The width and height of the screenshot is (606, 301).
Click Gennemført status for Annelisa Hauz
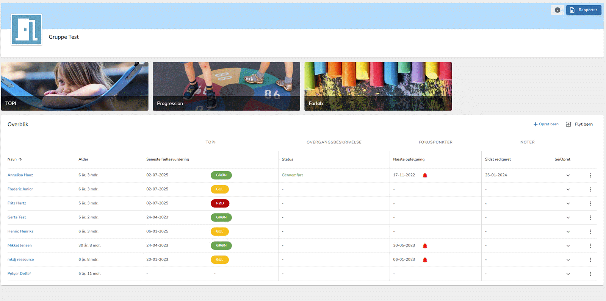pos(292,175)
